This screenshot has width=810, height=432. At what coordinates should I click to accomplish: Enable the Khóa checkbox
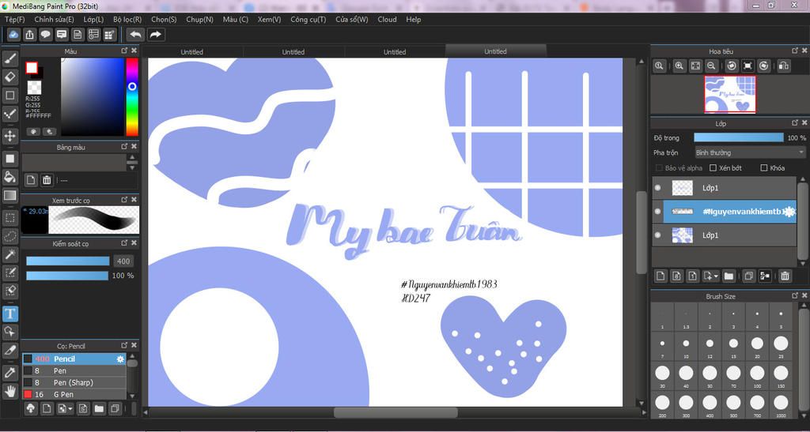point(764,168)
